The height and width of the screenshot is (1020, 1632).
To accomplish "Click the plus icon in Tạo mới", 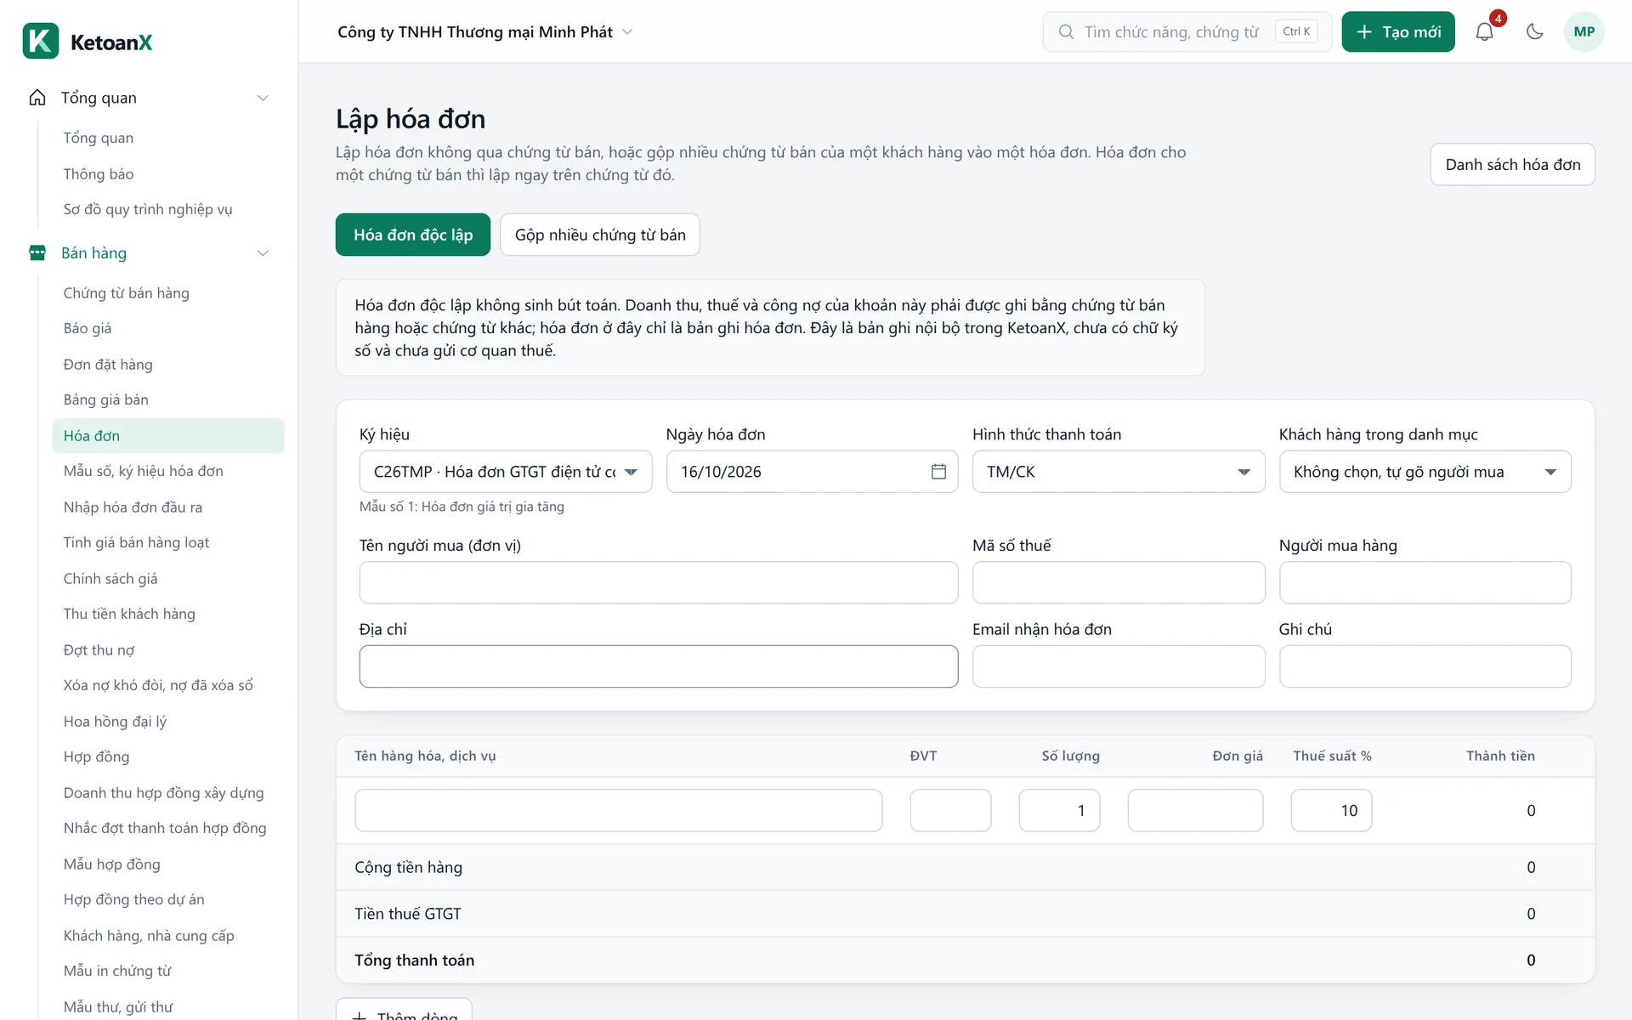I will (x=1364, y=31).
